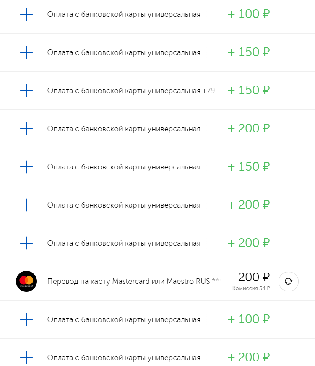Click the plus icon beside the +79 payment

coord(26,91)
